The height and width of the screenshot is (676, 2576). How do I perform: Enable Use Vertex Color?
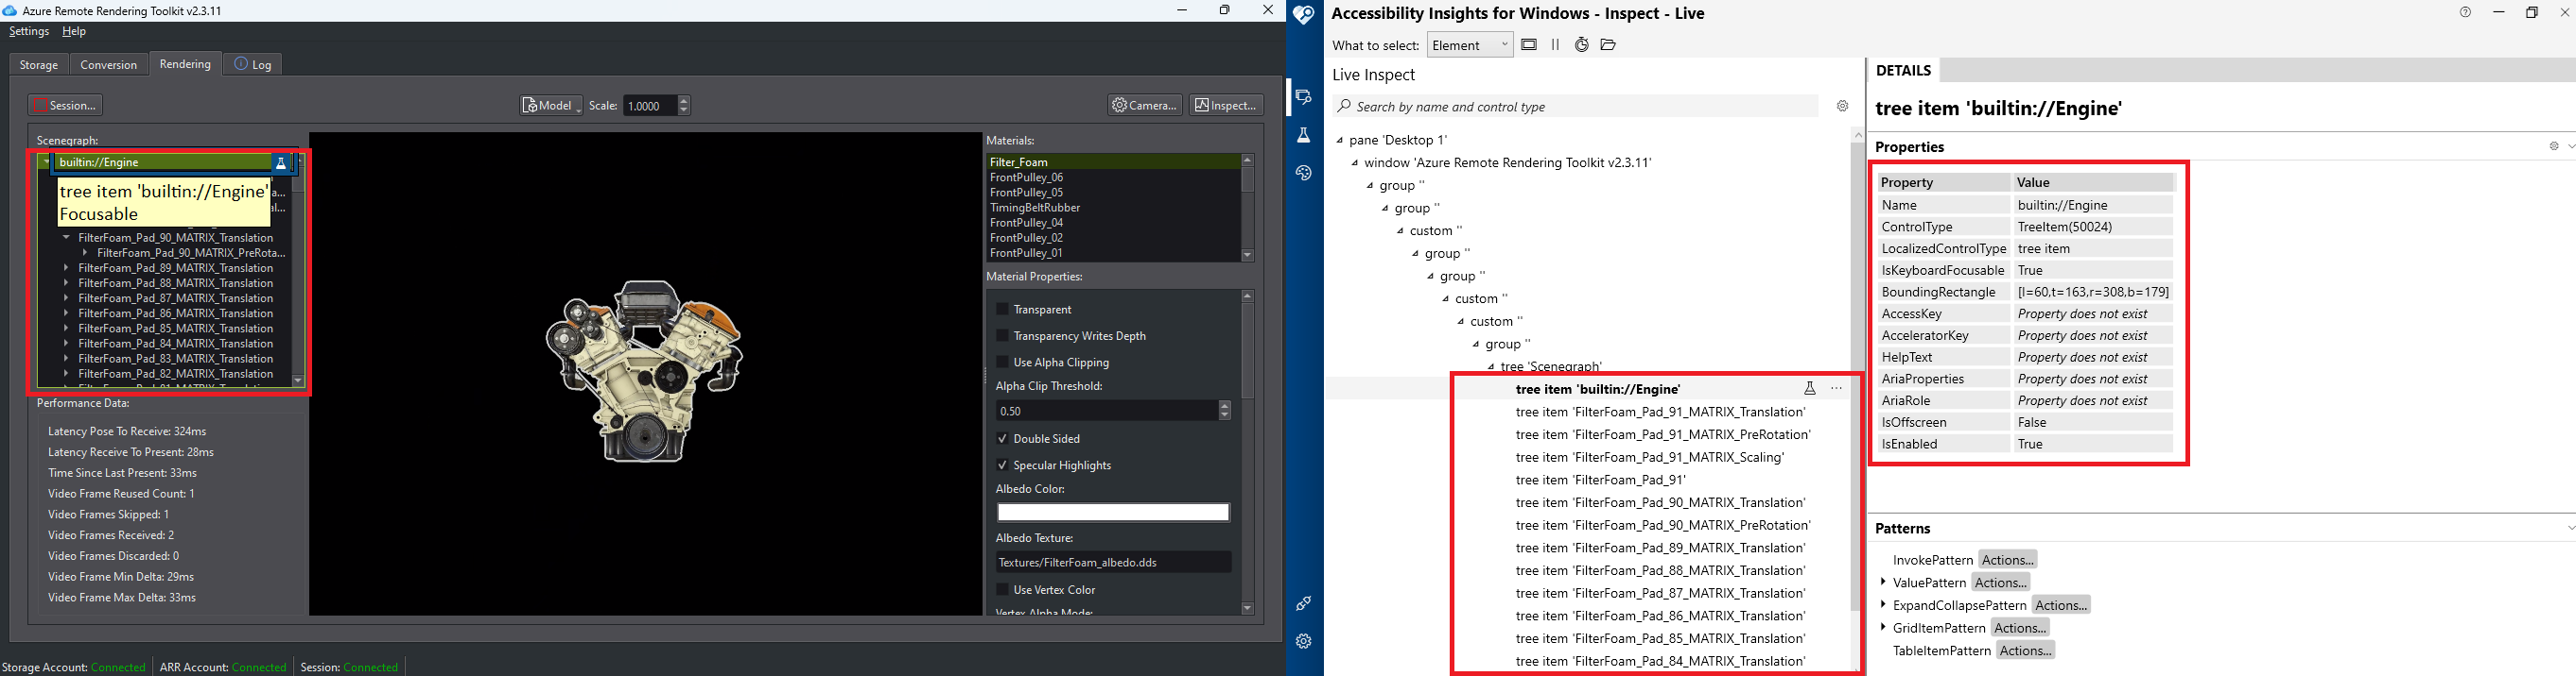coord(1002,590)
